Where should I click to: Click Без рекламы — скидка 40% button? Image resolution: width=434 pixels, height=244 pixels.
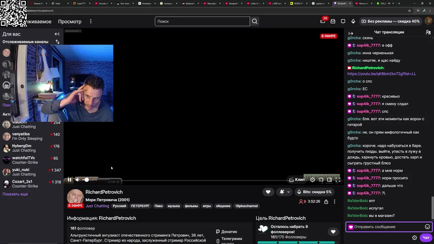click(391, 21)
